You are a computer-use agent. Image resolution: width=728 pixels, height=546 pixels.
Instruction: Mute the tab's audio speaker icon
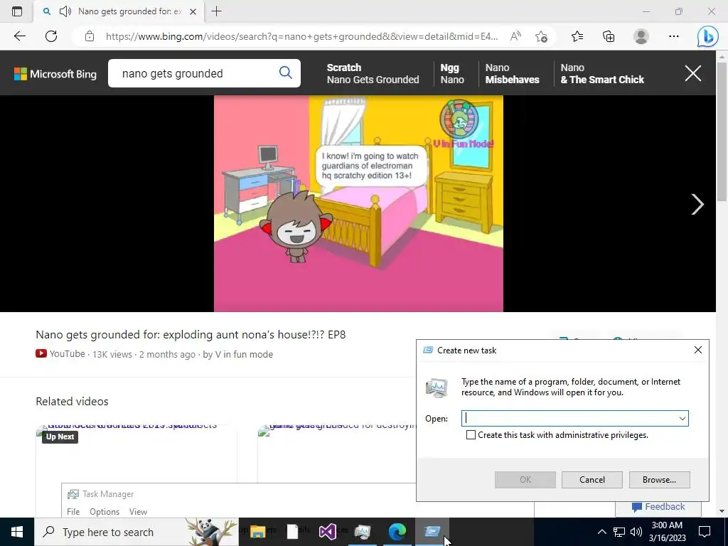[65, 11]
